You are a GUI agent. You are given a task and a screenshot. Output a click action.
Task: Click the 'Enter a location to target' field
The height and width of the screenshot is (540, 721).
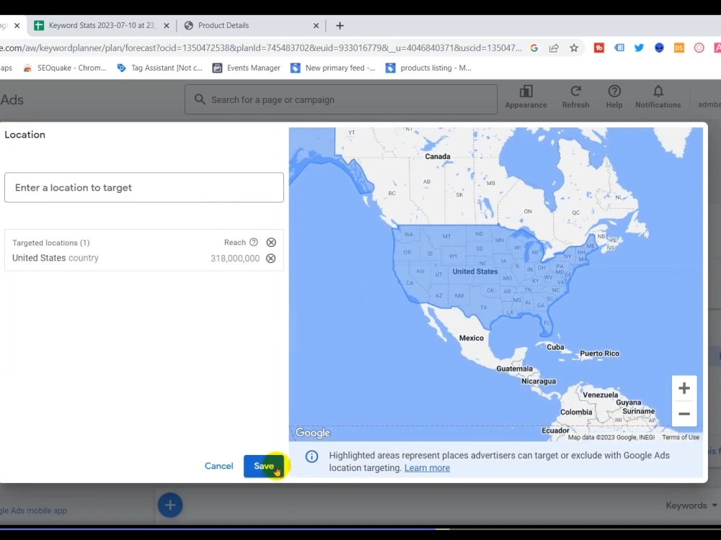(x=144, y=187)
